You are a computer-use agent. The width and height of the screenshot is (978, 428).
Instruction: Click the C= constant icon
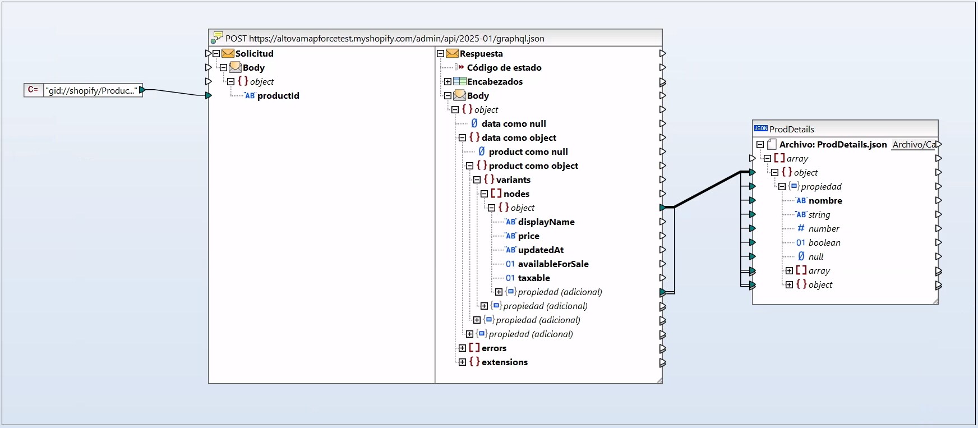[x=33, y=90]
